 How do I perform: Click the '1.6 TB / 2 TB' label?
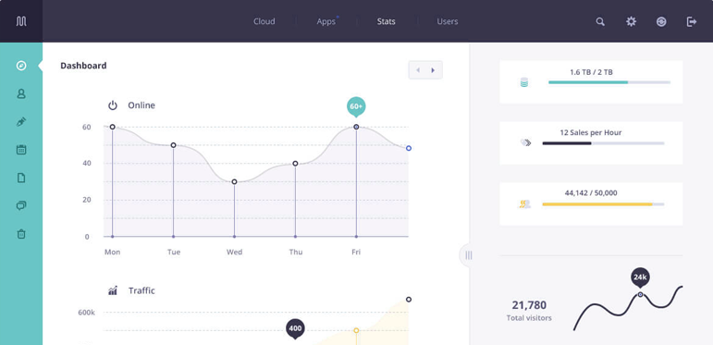(591, 72)
